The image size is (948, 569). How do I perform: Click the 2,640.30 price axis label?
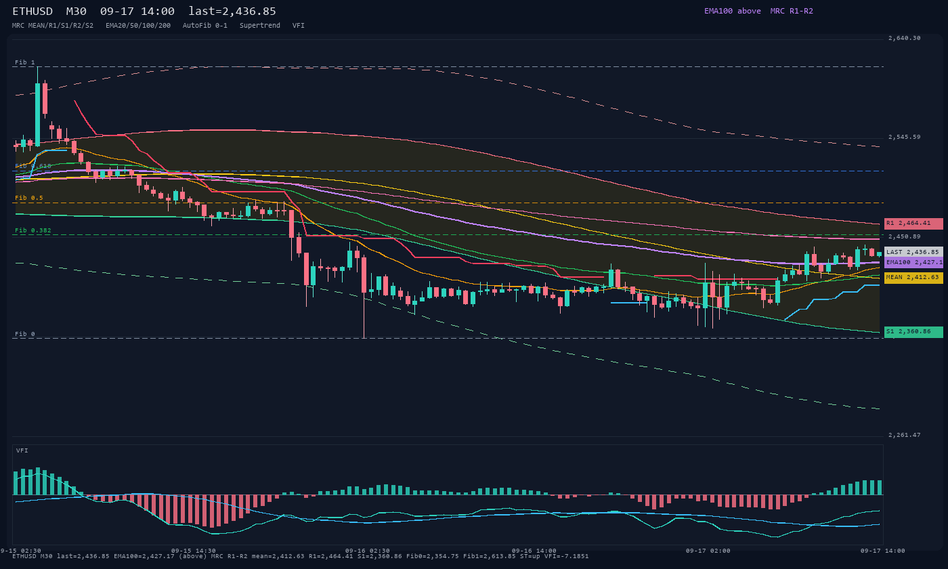point(905,38)
